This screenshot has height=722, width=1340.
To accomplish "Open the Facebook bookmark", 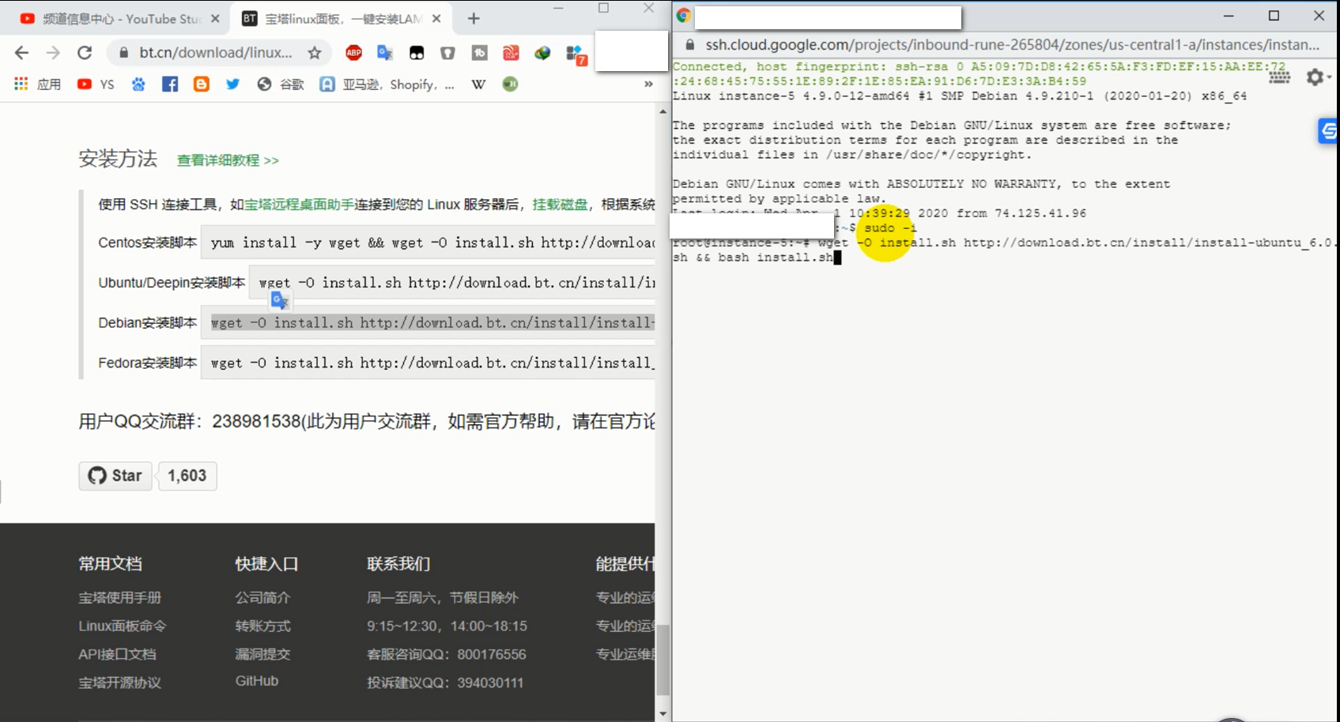I will coord(170,84).
